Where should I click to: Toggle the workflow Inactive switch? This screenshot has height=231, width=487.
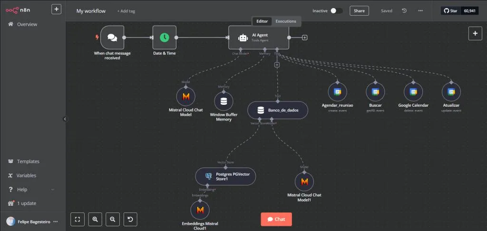coord(336,10)
